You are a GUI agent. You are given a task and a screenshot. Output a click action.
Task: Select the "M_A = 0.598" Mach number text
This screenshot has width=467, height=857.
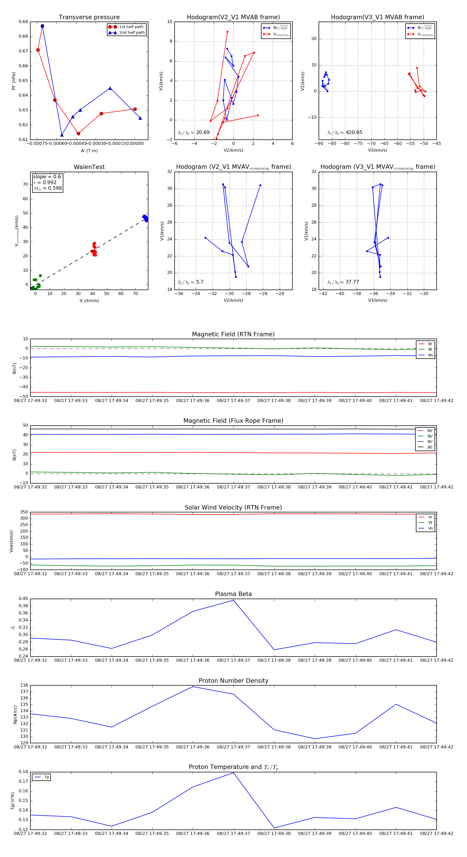tap(47, 188)
